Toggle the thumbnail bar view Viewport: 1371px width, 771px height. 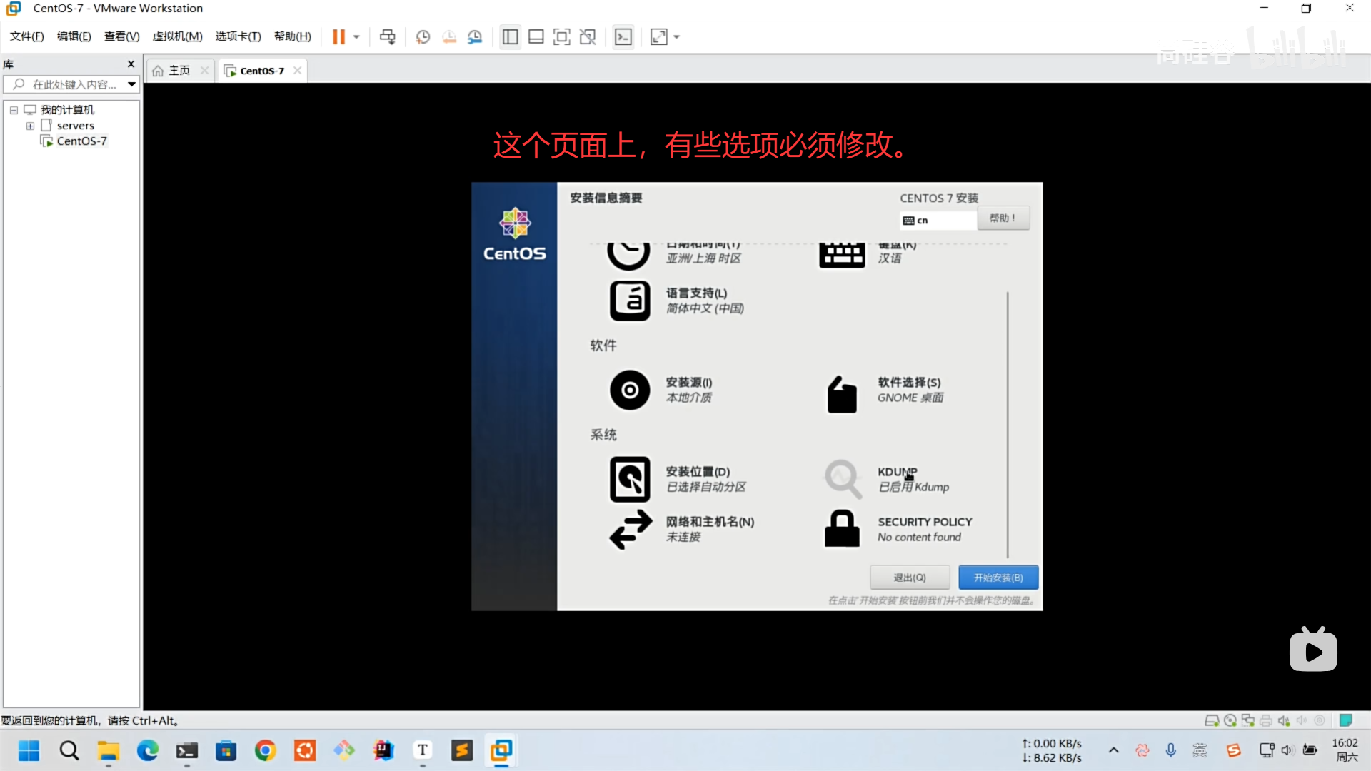pyautogui.click(x=536, y=37)
